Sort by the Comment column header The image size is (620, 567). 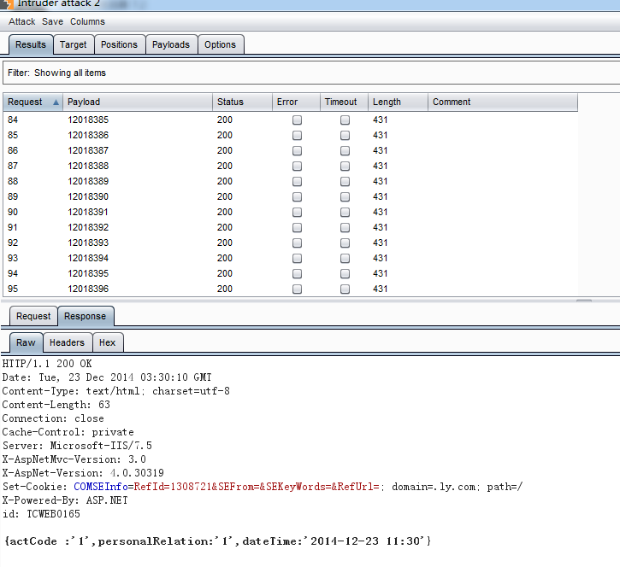click(503, 102)
